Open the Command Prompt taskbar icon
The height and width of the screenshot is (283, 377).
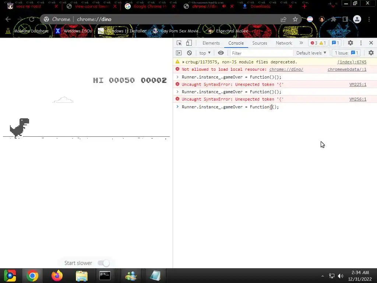coord(105,276)
